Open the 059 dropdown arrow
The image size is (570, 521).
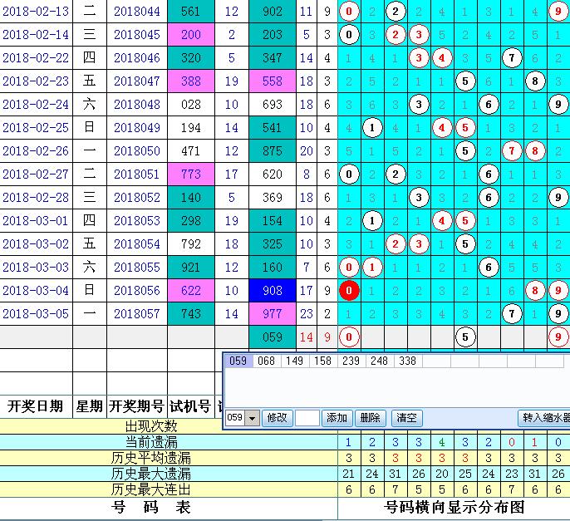[x=253, y=419]
